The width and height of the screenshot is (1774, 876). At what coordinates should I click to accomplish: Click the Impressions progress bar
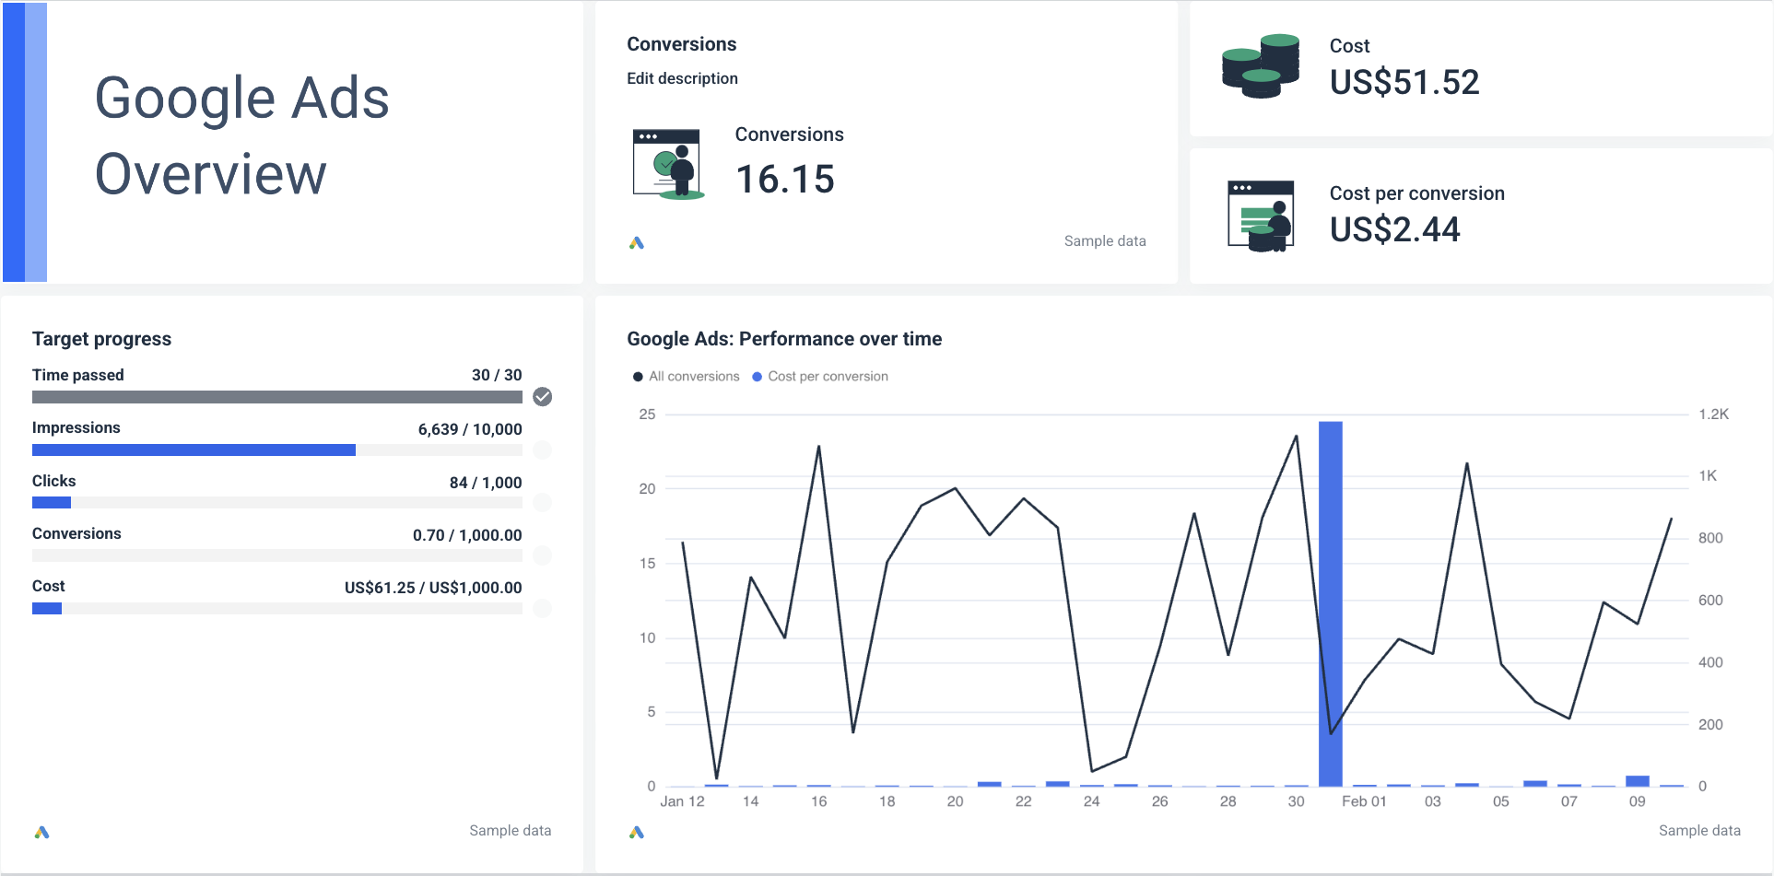pos(277,450)
